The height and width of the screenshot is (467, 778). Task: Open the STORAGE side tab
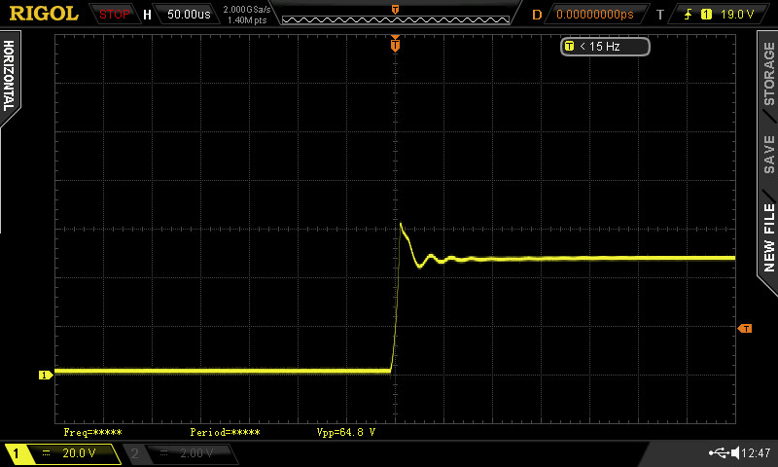pyautogui.click(x=768, y=73)
